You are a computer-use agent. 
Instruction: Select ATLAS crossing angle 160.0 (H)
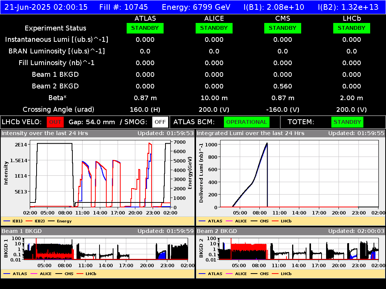click(x=145, y=110)
